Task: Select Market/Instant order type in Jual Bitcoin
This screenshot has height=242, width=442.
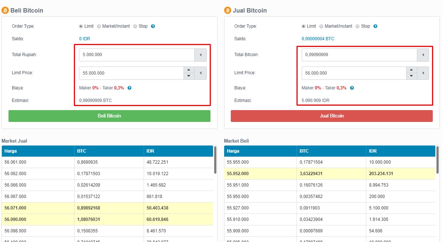Action: click(x=321, y=26)
